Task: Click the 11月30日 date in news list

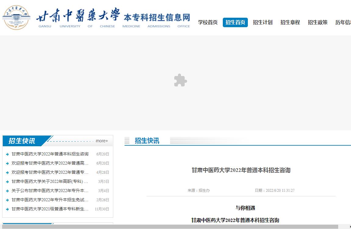Action: coord(102,209)
